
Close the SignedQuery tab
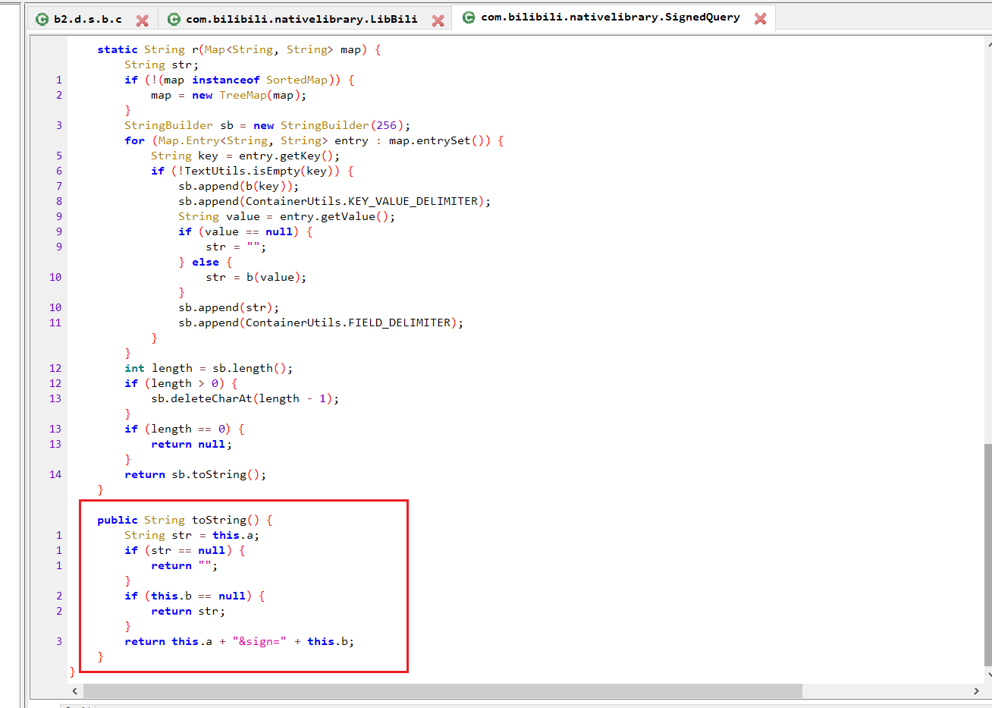(760, 18)
